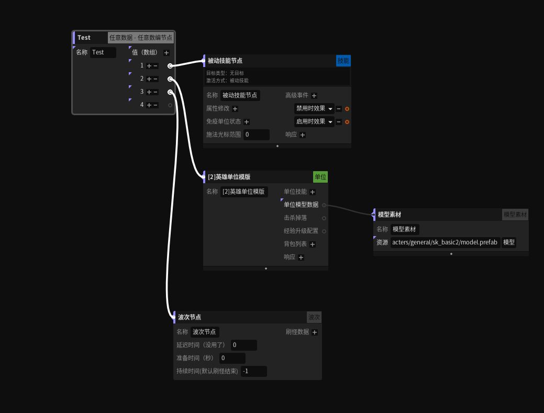Viewport: 544px width, 413px height.
Task: Open the 启用时效果 dropdown
Action: 314,122
